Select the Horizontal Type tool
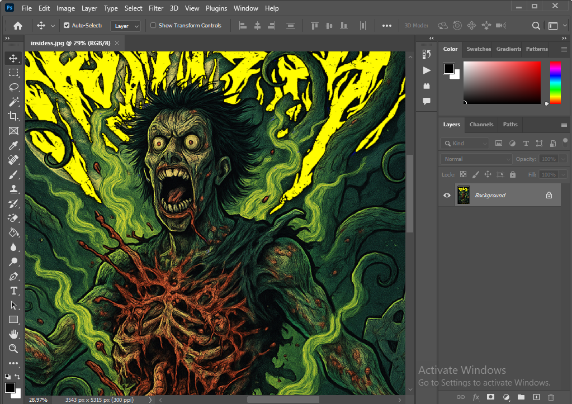572x404 pixels. 13,291
